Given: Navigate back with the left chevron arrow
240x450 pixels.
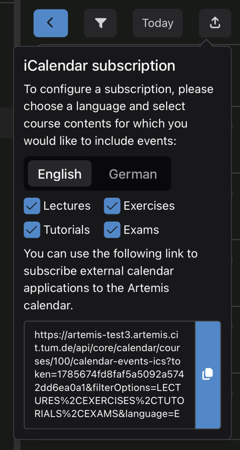Looking at the screenshot, I should coord(50,23).
